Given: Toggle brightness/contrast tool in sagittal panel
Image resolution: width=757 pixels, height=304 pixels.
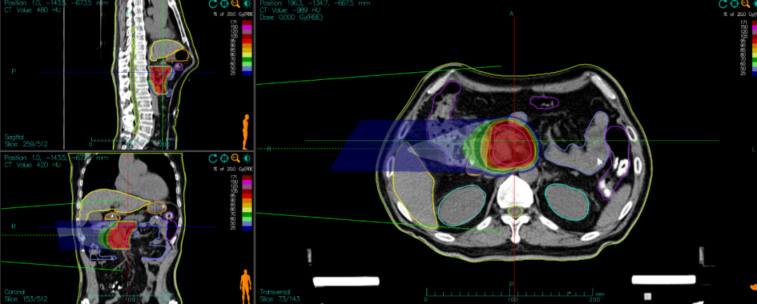Looking at the screenshot, I should [x=247, y=4].
